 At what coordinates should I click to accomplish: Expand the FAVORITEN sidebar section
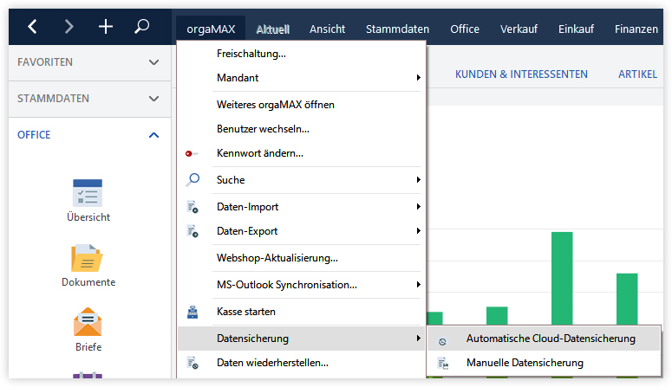pos(89,62)
